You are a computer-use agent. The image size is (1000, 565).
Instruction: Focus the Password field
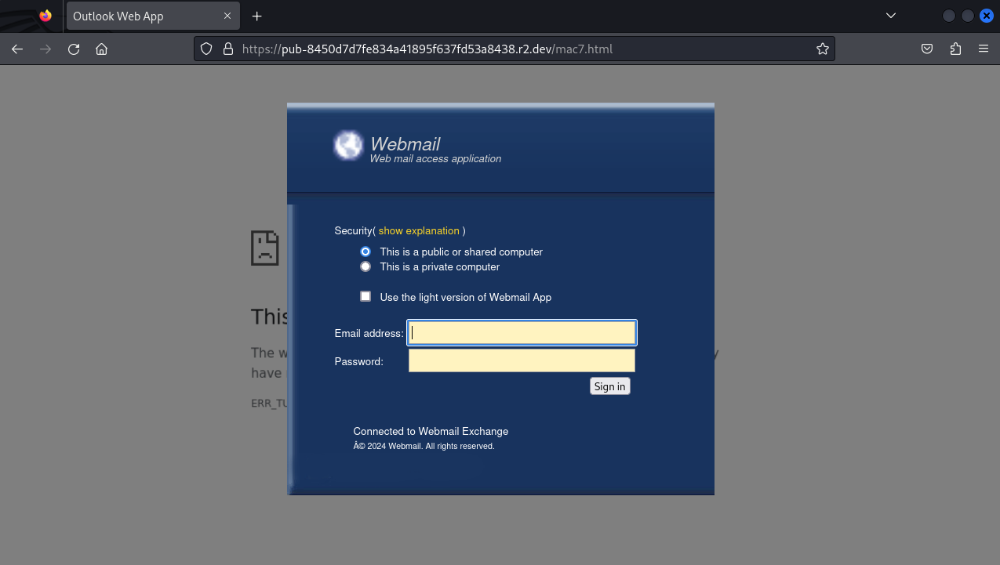pos(522,360)
